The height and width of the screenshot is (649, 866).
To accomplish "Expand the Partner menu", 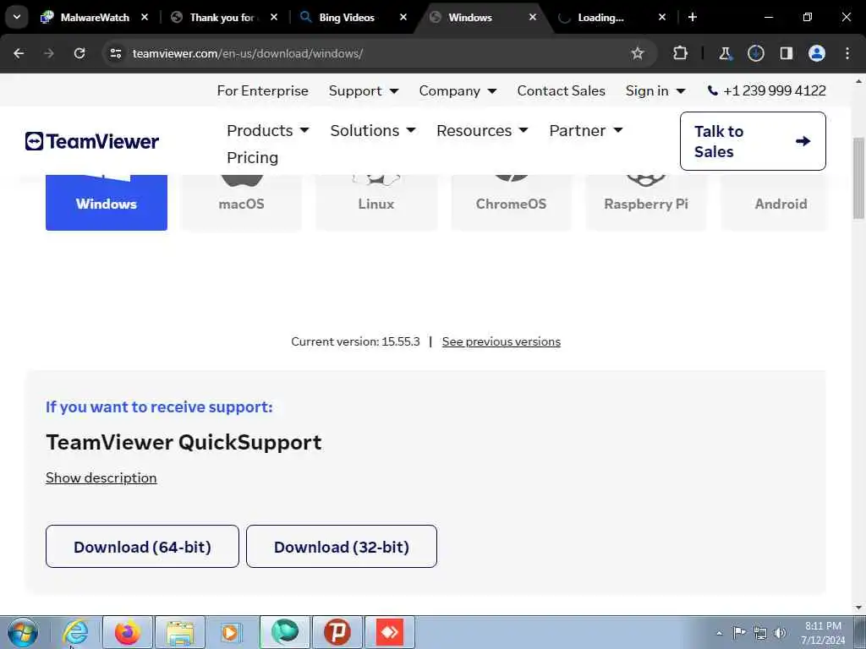I will [x=586, y=131].
